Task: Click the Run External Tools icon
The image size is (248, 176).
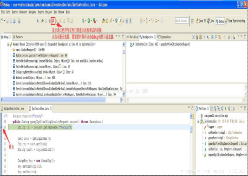Action: tap(94, 21)
